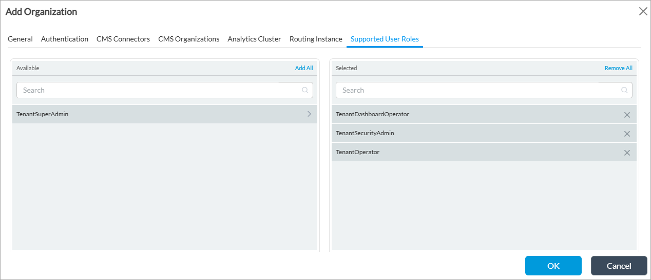Select the TenantSuperAdmin role row
The image size is (651, 280).
click(x=165, y=114)
